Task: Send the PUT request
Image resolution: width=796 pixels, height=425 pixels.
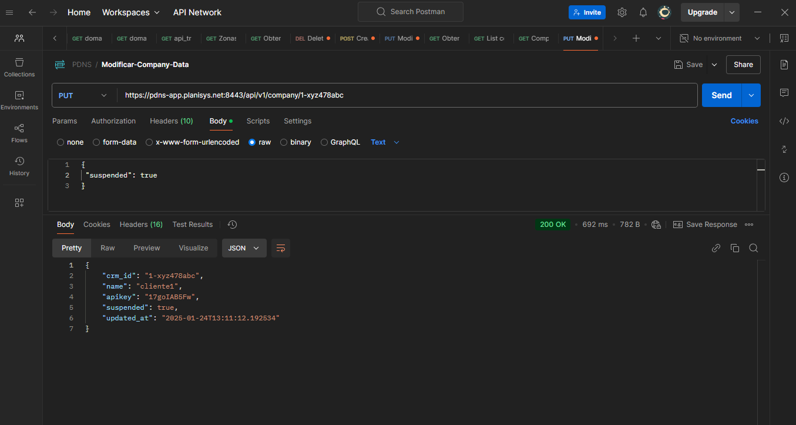Action: [x=722, y=95]
